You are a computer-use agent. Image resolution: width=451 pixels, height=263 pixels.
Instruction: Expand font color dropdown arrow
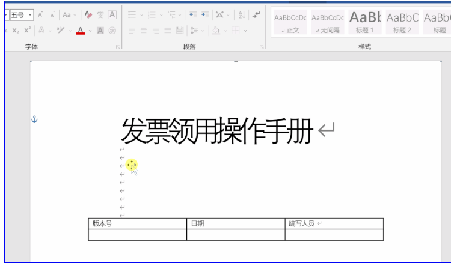click(x=90, y=31)
